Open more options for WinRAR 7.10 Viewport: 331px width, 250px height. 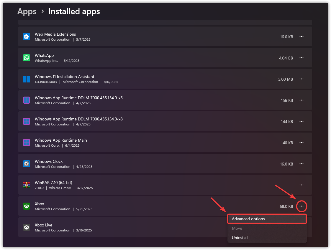(x=301, y=185)
